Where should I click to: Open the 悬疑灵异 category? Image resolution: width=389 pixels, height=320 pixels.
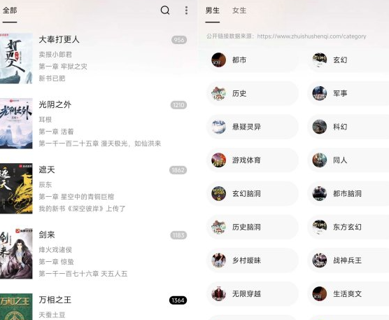tap(253, 127)
